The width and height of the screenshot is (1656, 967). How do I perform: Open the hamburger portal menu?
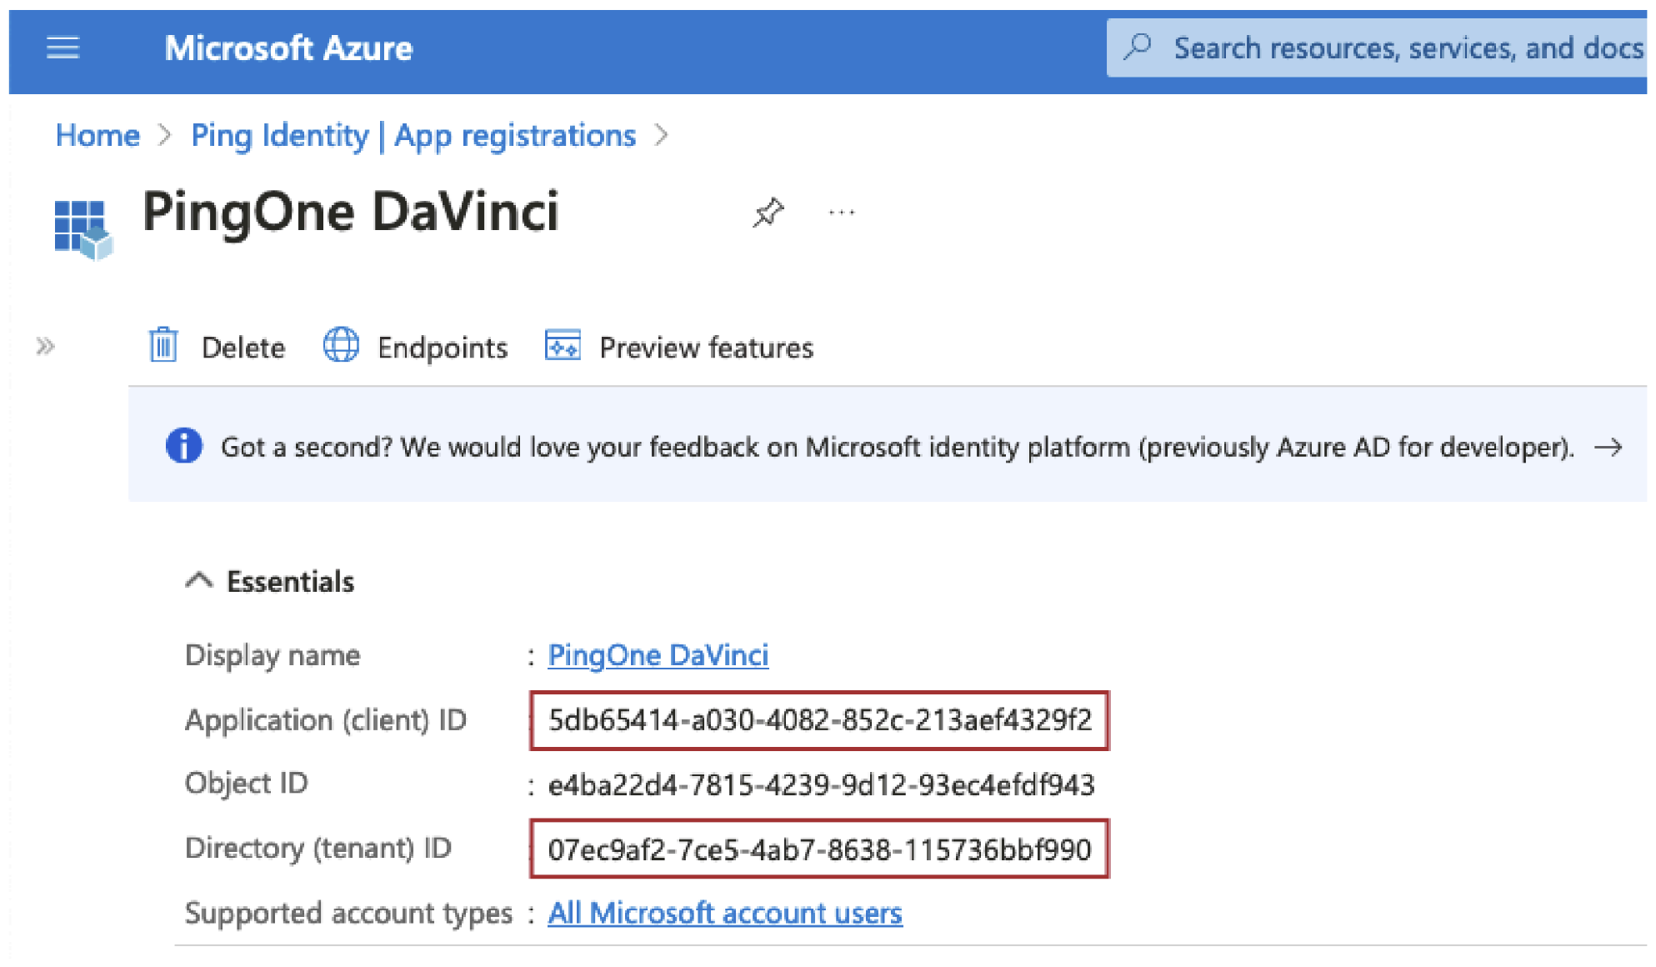(x=63, y=48)
